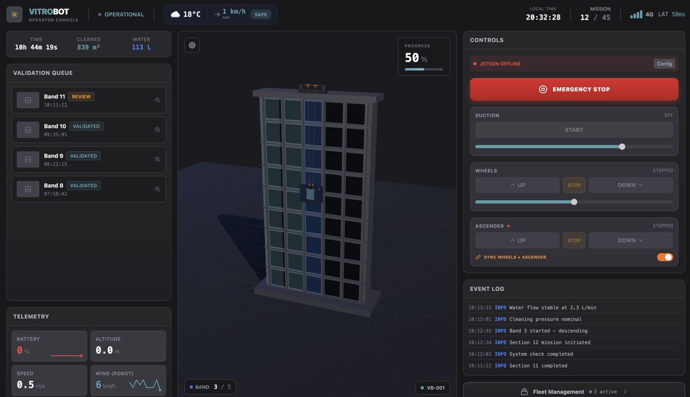690x397 pixels.
Task: Click the REVIEW badge on Band 11
Action: point(81,97)
